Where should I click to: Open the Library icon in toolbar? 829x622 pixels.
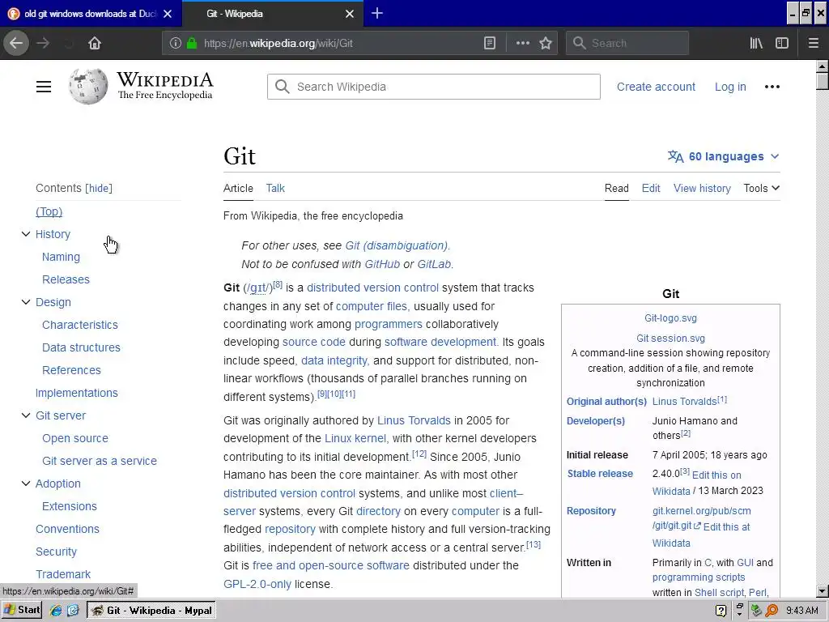756,44
